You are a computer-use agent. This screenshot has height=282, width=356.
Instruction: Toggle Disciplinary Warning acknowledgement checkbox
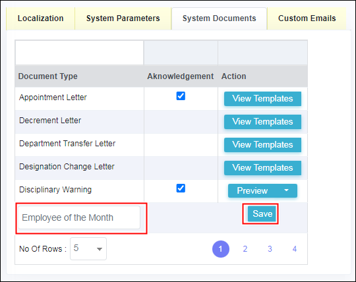click(x=181, y=188)
